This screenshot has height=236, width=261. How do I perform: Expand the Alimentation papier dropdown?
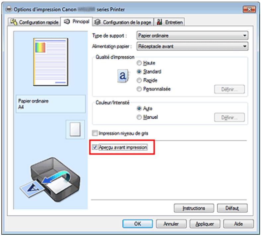coord(192,46)
